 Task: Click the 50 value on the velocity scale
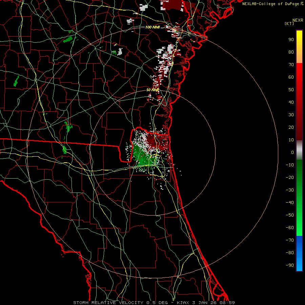click(x=291, y=90)
